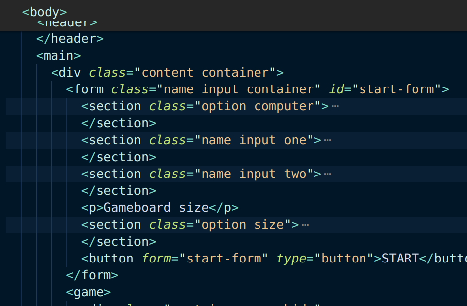The width and height of the screenshot is (467, 306).
Task: Click the game opening tag
Action: [89, 292]
